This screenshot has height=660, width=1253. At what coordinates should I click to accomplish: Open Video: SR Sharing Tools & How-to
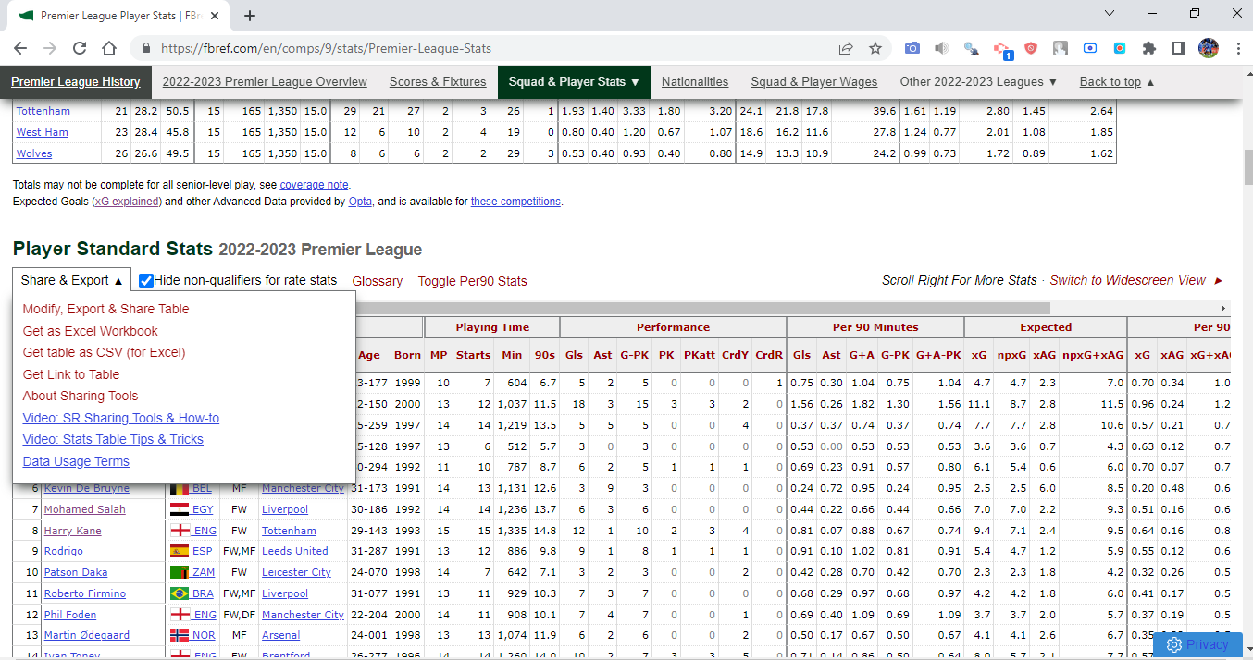[x=121, y=418]
